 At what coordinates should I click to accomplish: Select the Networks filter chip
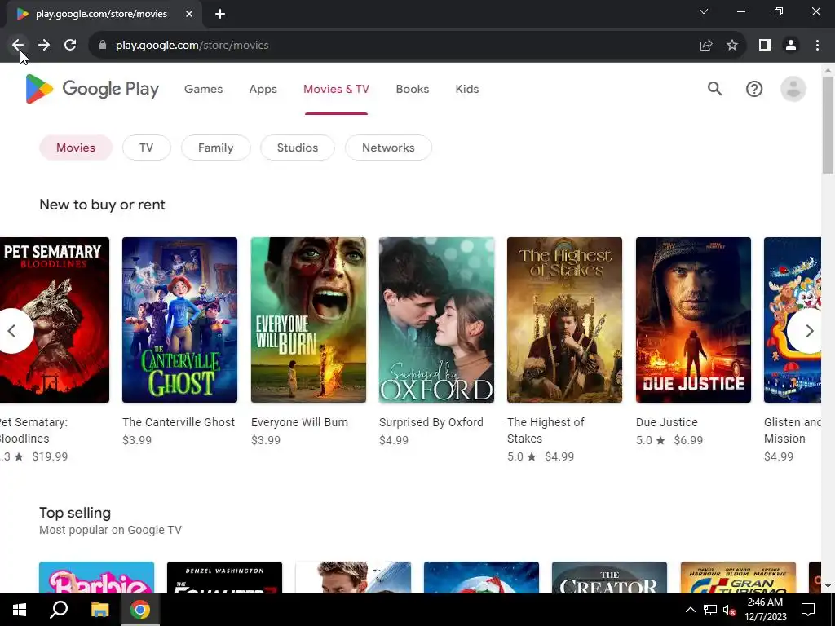point(388,148)
